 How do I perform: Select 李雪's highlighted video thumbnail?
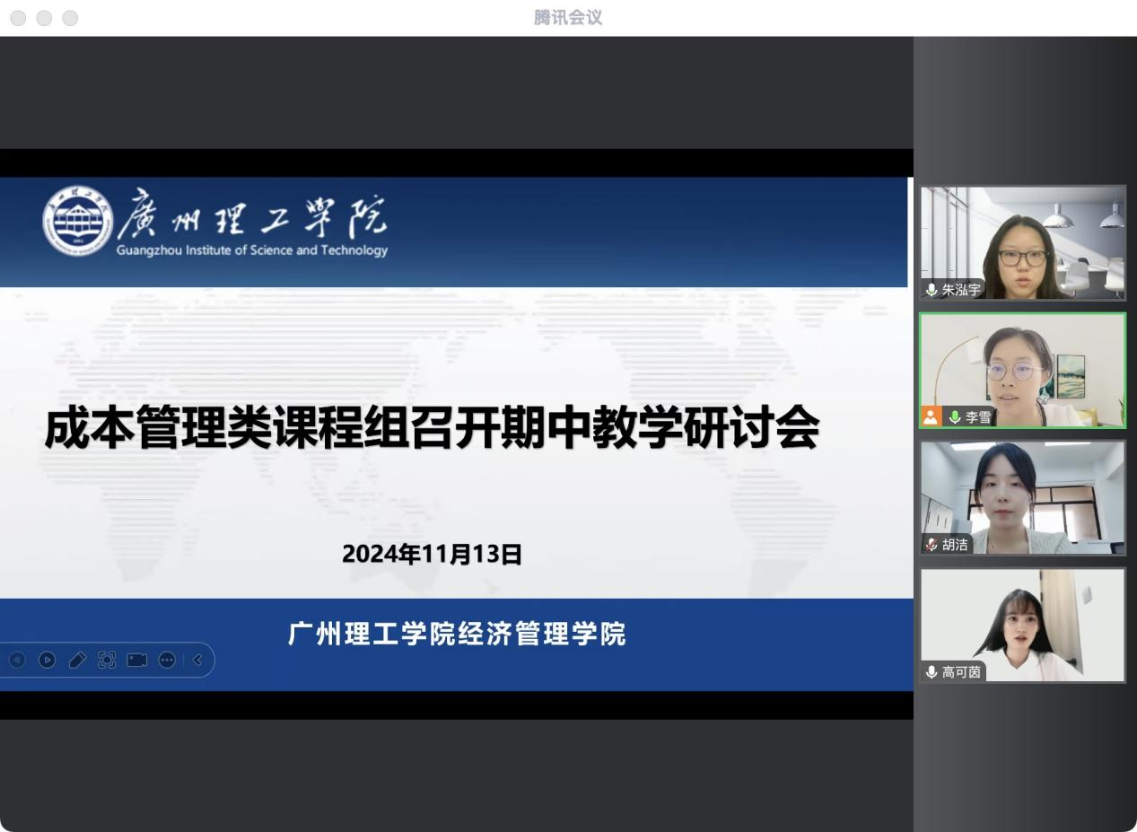coord(1022,370)
